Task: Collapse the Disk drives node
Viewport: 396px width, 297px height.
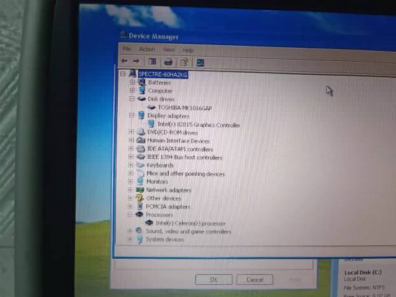Action: pyautogui.click(x=132, y=99)
